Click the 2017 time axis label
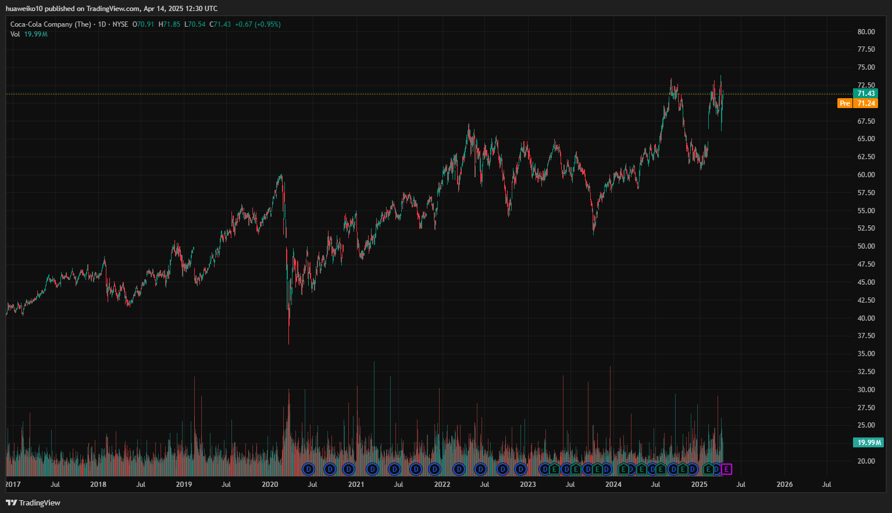Viewport: 892px width, 513px height. click(13, 485)
